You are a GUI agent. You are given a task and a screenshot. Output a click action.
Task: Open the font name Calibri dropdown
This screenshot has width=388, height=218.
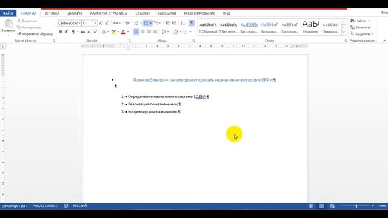click(79, 23)
